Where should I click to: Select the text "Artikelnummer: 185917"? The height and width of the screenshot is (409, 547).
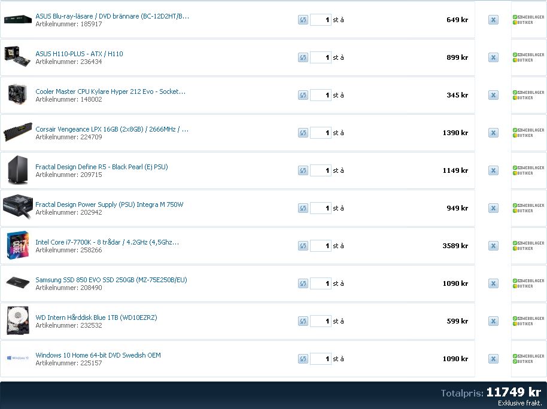click(69, 24)
